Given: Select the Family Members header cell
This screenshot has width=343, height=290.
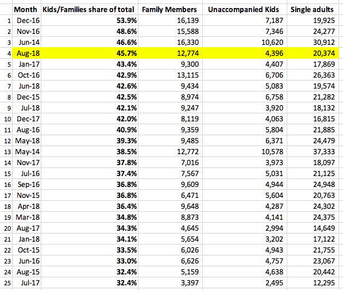Looking at the screenshot, I should [x=169, y=9].
